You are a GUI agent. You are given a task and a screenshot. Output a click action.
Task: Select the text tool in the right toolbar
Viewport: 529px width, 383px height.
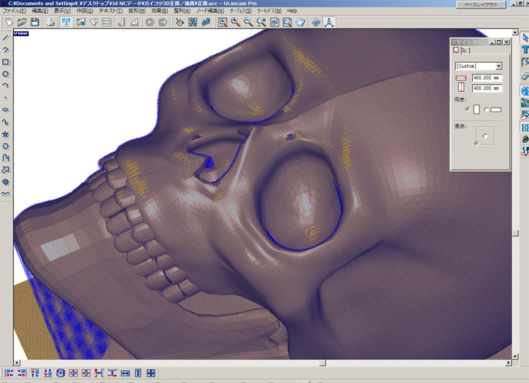(525, 50)
